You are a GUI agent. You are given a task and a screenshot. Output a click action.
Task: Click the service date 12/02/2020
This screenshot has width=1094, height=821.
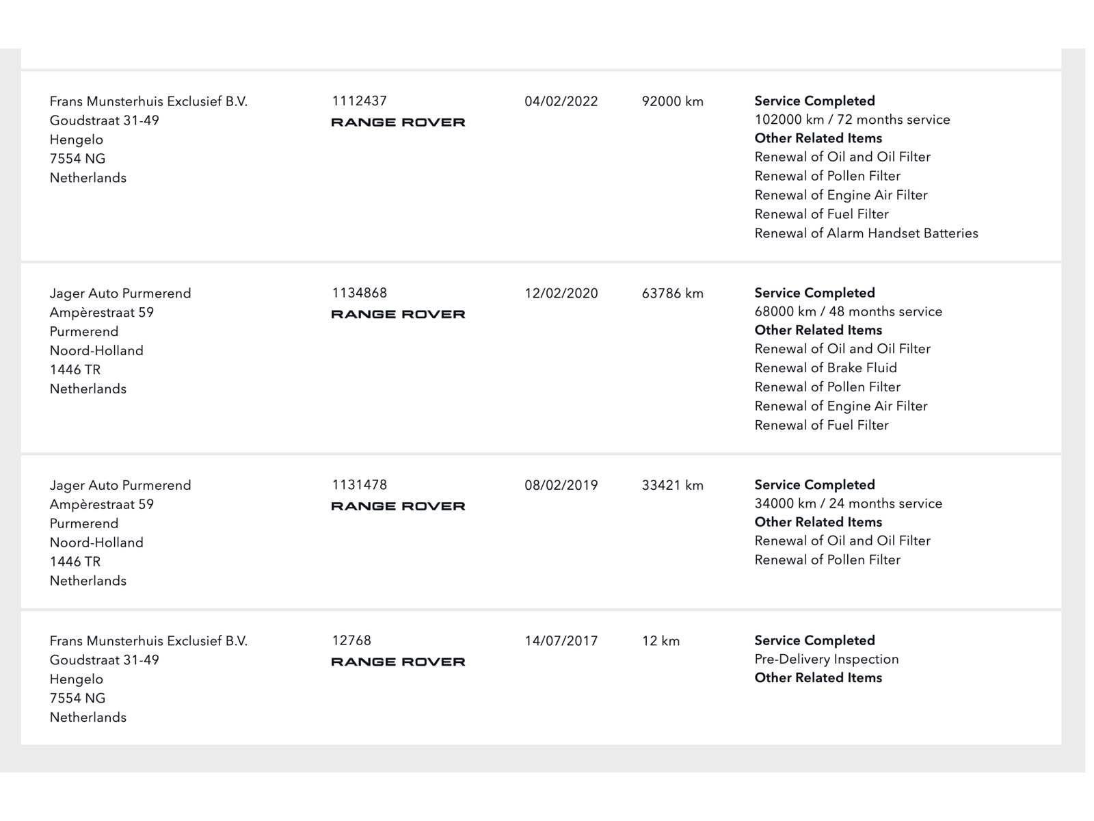point(561,294)
